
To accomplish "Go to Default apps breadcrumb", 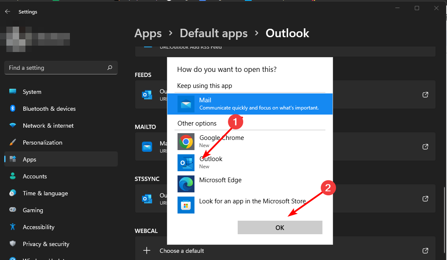I will (x=214, y=33).
